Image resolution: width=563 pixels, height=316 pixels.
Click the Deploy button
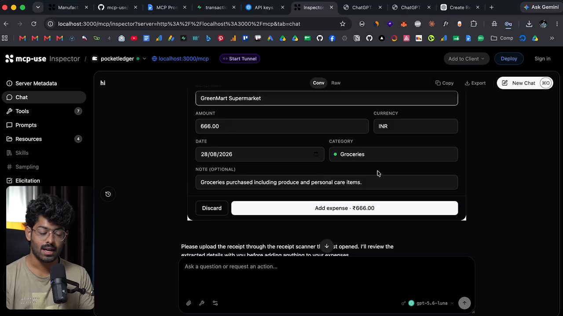tap(509, 58)
